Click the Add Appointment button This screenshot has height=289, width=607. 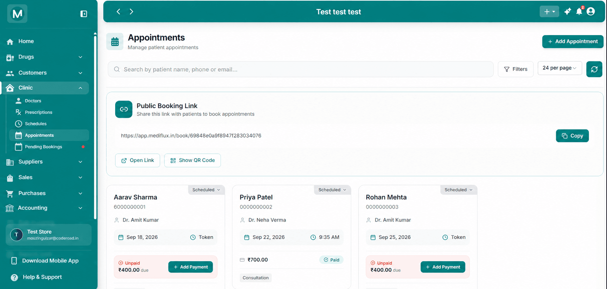tap(573, 41)
